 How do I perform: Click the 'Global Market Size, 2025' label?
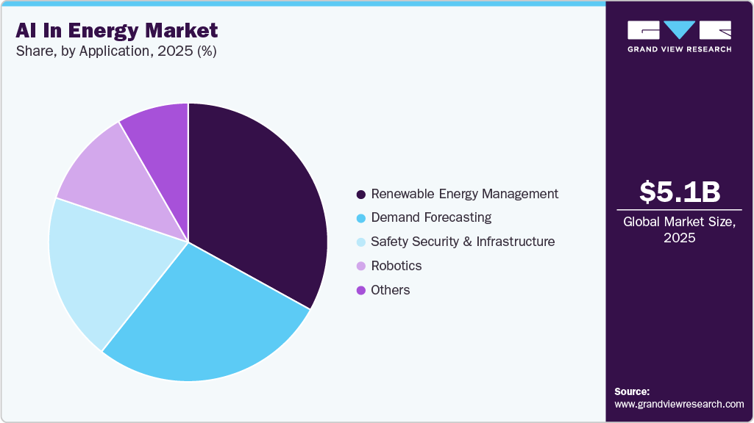point(678,229)
